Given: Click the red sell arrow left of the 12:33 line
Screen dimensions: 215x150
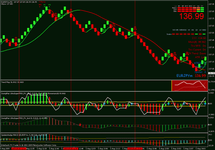Looking at the screenshot, I should point(16,39).
